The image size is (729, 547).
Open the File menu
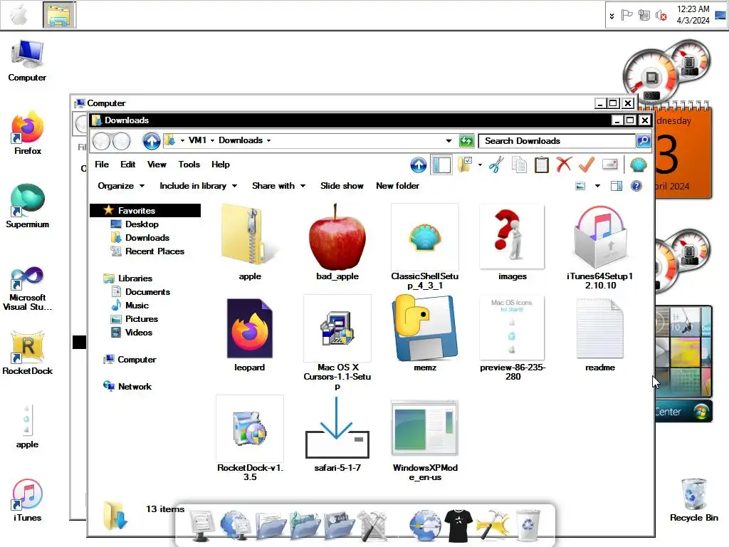[102, 165]
